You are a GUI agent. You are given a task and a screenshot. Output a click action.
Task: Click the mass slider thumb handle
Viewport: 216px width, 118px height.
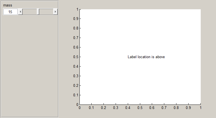[x=38, y=12]
